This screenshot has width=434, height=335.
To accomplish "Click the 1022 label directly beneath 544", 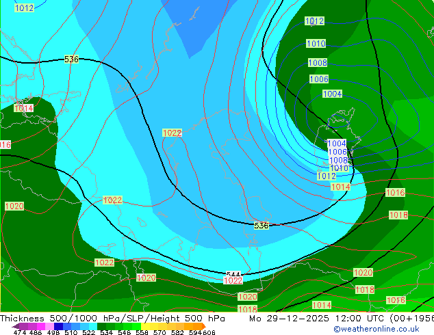I will click(233, 280).
